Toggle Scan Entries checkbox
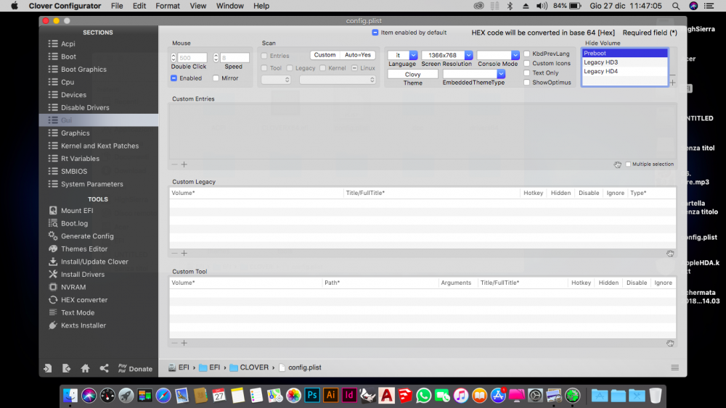The width and height of the screenshot is (726, 408). coord(264,56)
